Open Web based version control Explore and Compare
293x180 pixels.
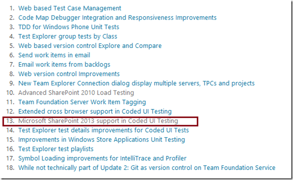(x=90, y=46)
